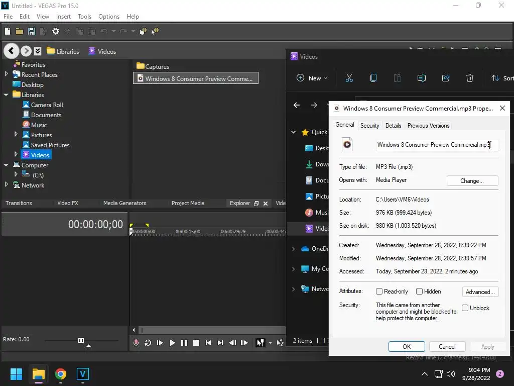Expand the Network tree node
Viewport: 514px width, 386px height.
pos(6,184)
